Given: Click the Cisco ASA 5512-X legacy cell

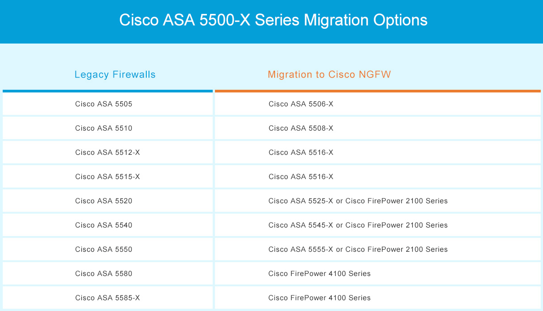Looking at the screenshot, I should [x=107, y=153].
